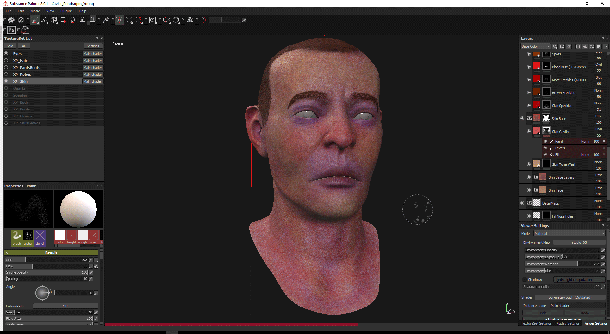
Task: Open the Plugins menu
Action: 66,11
